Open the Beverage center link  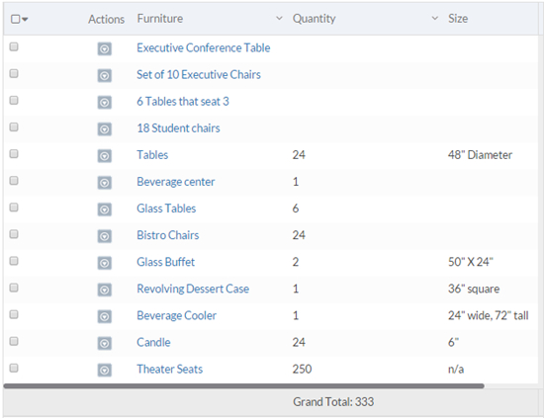(175, 182)
